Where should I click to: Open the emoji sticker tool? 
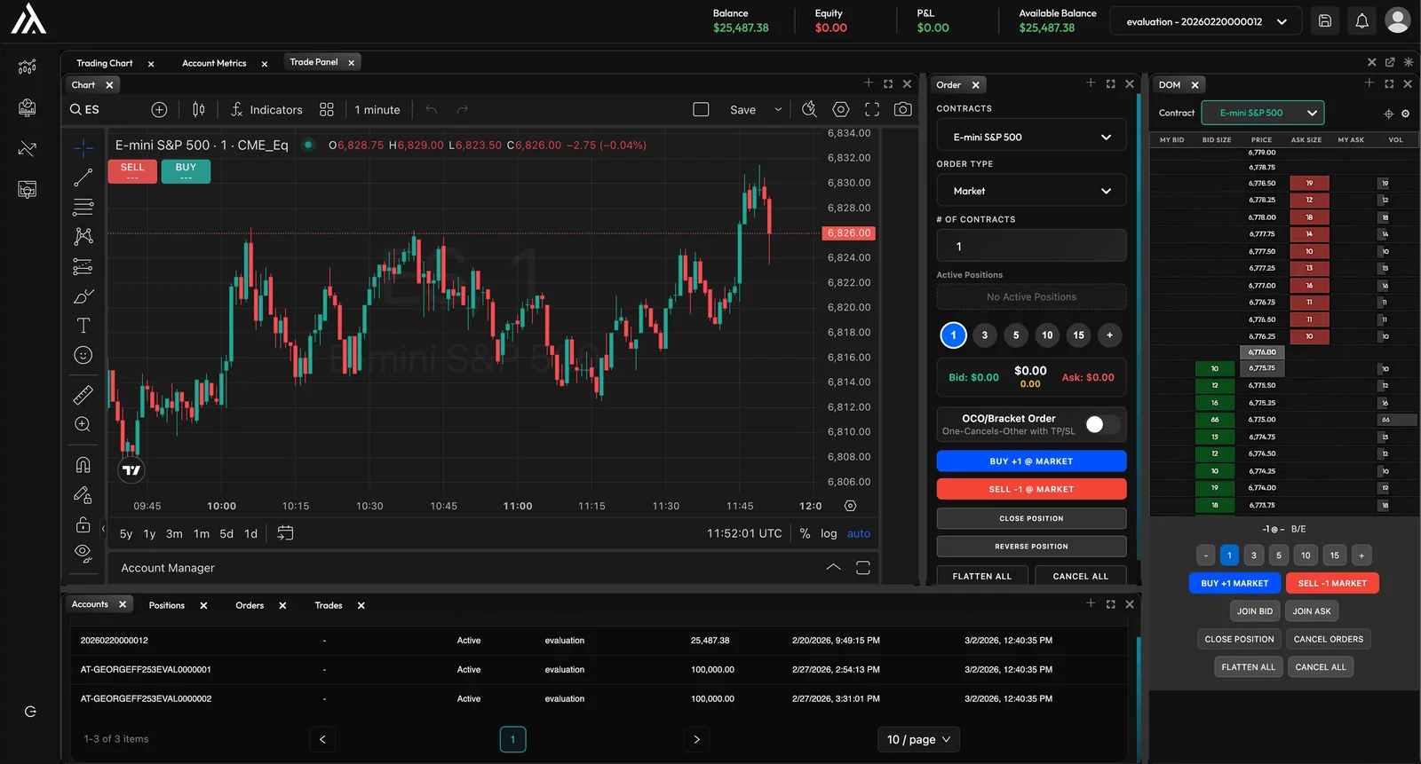[83, 355]
